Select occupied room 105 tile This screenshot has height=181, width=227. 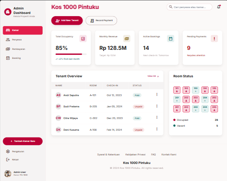point(214,90)
